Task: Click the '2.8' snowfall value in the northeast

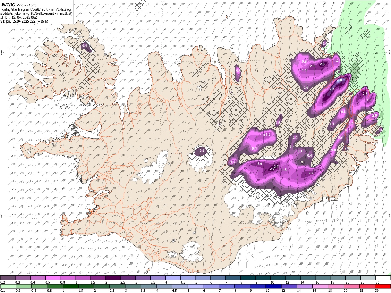Action: point(322,64)
